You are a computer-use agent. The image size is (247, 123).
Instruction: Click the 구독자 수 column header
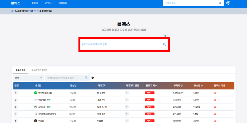[x=178, y=86]
